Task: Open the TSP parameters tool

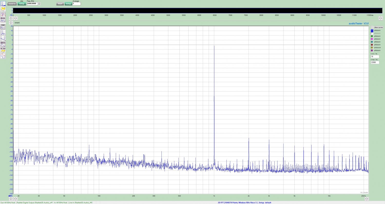Action: [3, 27]
